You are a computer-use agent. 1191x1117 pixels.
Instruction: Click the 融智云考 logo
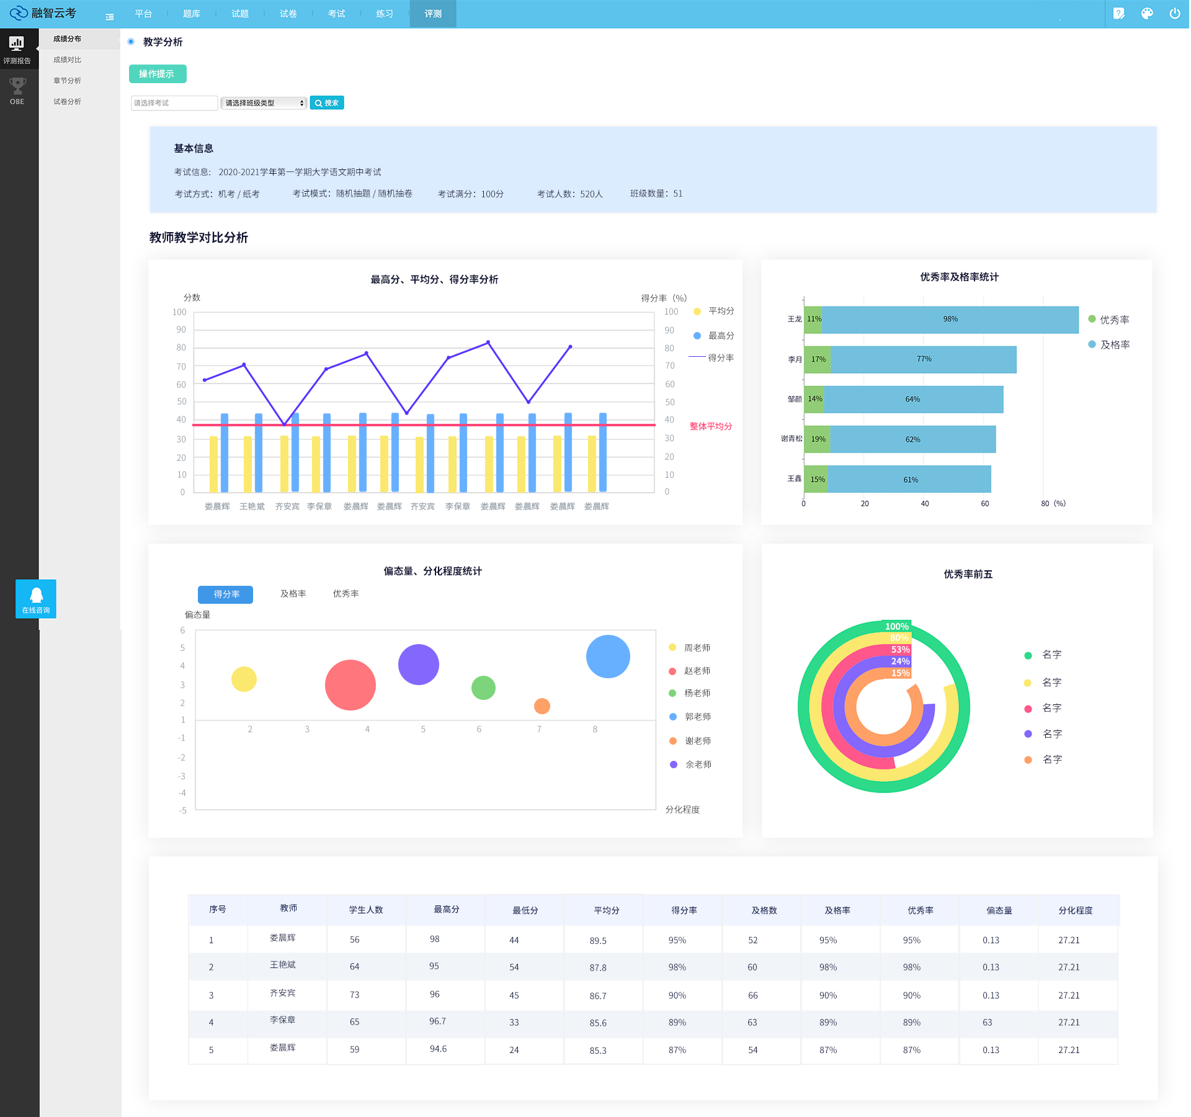point(43,13)
